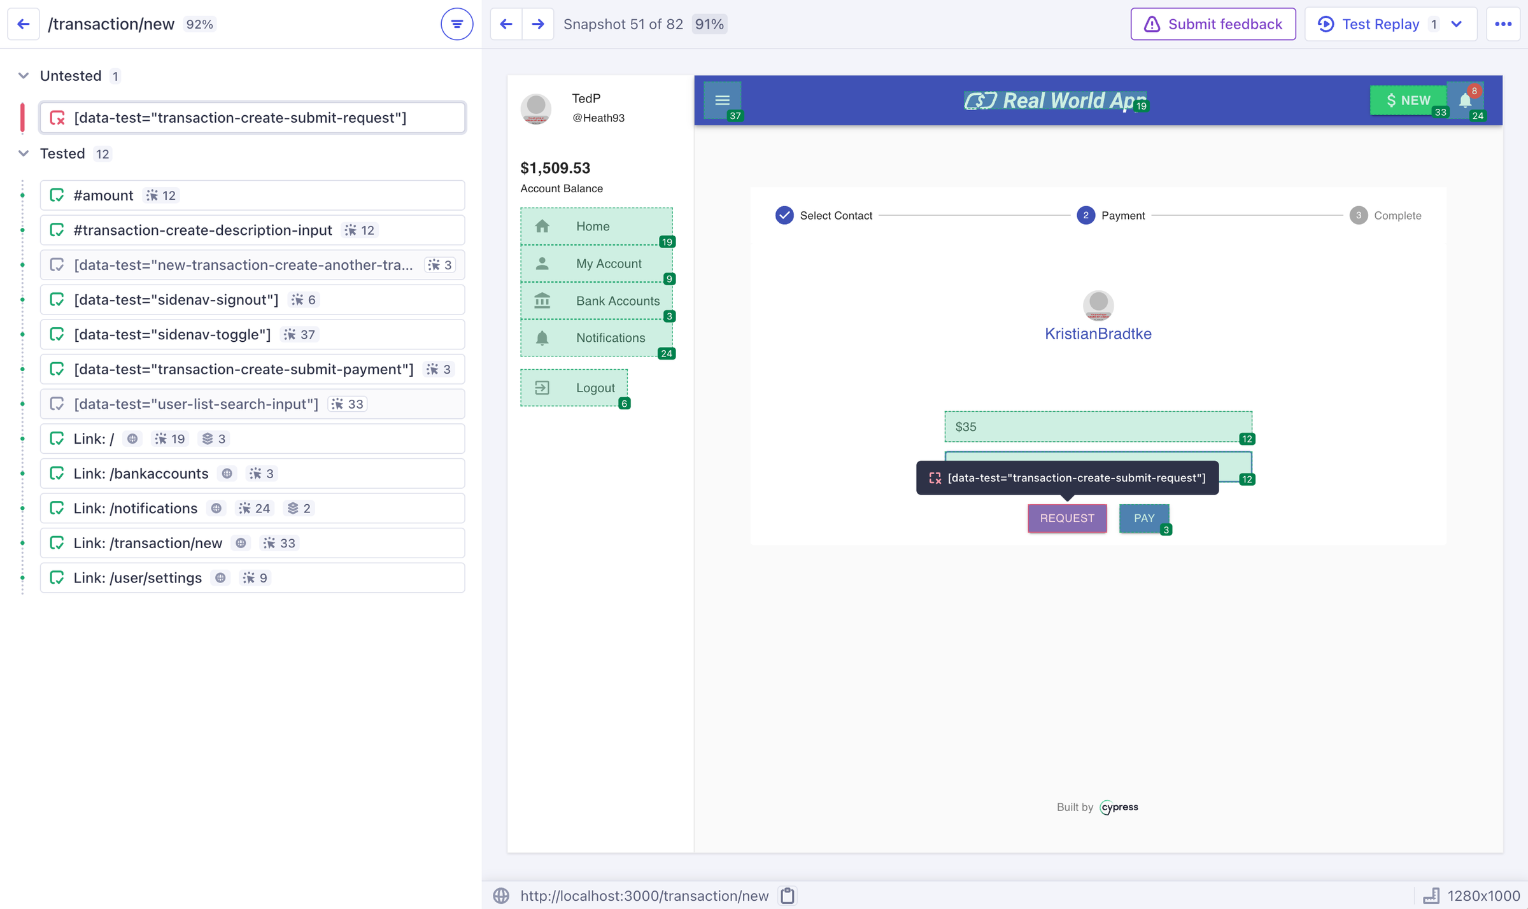The height and width of the screenshot is (909, 1528).
Task: Click the filter icon in the header
Action: pyautogui.click(x=456, y=24)
